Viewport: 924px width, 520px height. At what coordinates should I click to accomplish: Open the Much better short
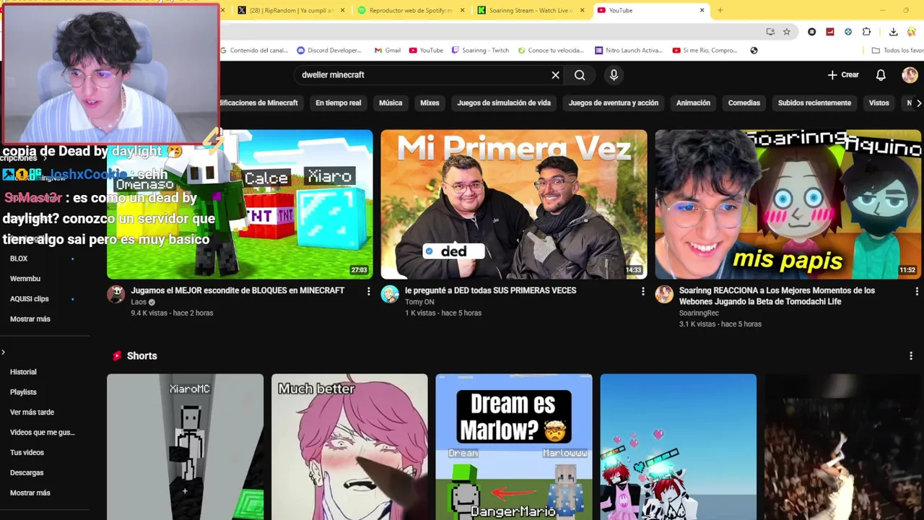[349, 446]
